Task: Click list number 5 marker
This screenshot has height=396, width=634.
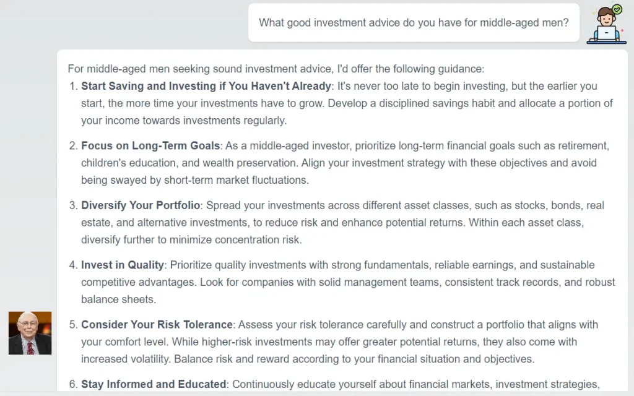Action: [72, 324]
